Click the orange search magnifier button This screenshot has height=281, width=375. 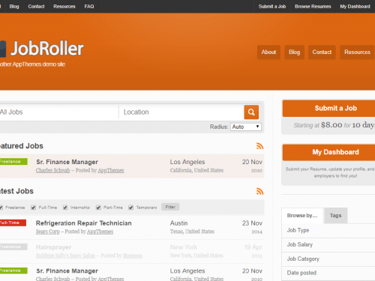(251, 112)
